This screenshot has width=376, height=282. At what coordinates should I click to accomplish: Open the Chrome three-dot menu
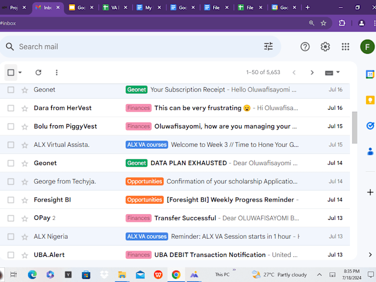(374, 23)
